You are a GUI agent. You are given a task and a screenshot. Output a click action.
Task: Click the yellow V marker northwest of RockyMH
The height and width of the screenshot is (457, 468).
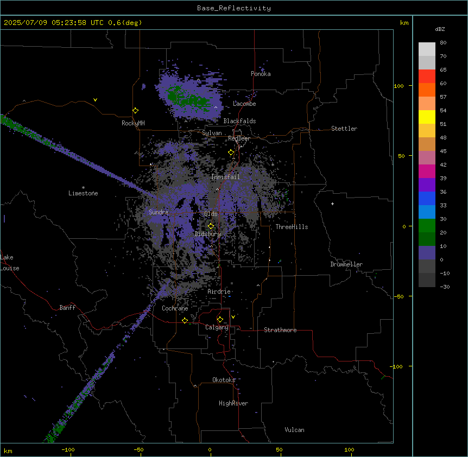point(95,100)
